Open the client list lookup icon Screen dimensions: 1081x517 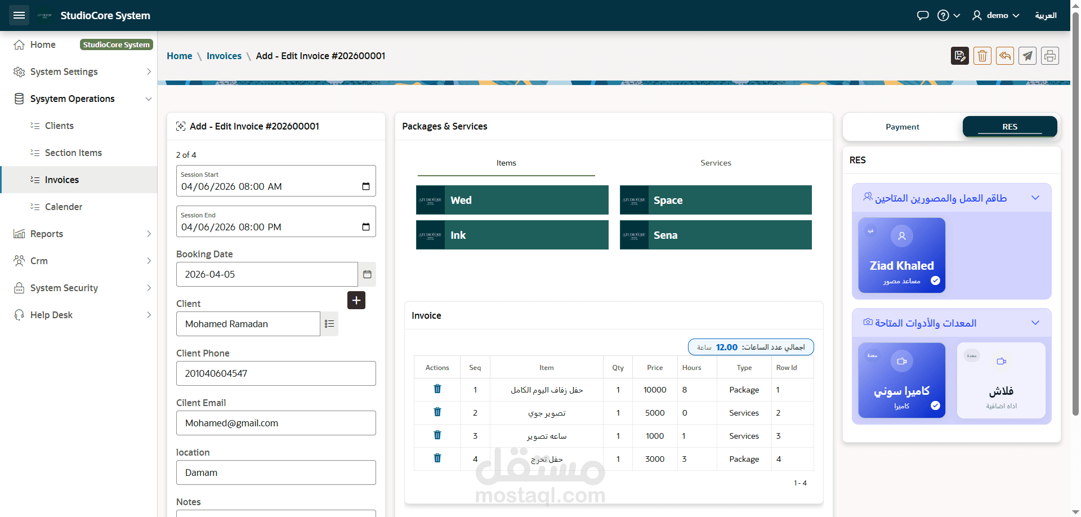(329, 324)
